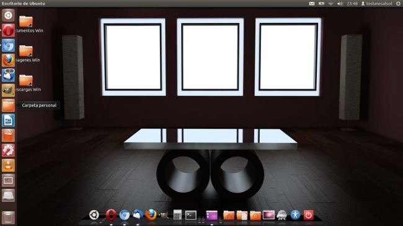The height and width of the screenshot is (226, 403).
Task: Launch Thunderbird from the bottom dock
Action: point(138,215)
